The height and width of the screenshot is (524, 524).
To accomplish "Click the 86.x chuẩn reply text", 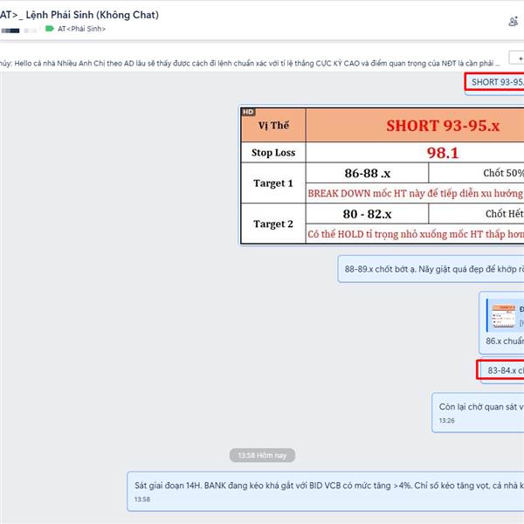I will (505, 341).
